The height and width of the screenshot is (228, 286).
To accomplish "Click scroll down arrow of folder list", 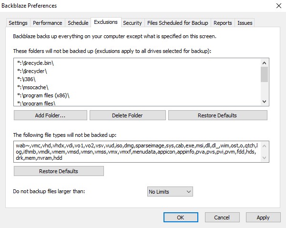I will pos(264,102).
